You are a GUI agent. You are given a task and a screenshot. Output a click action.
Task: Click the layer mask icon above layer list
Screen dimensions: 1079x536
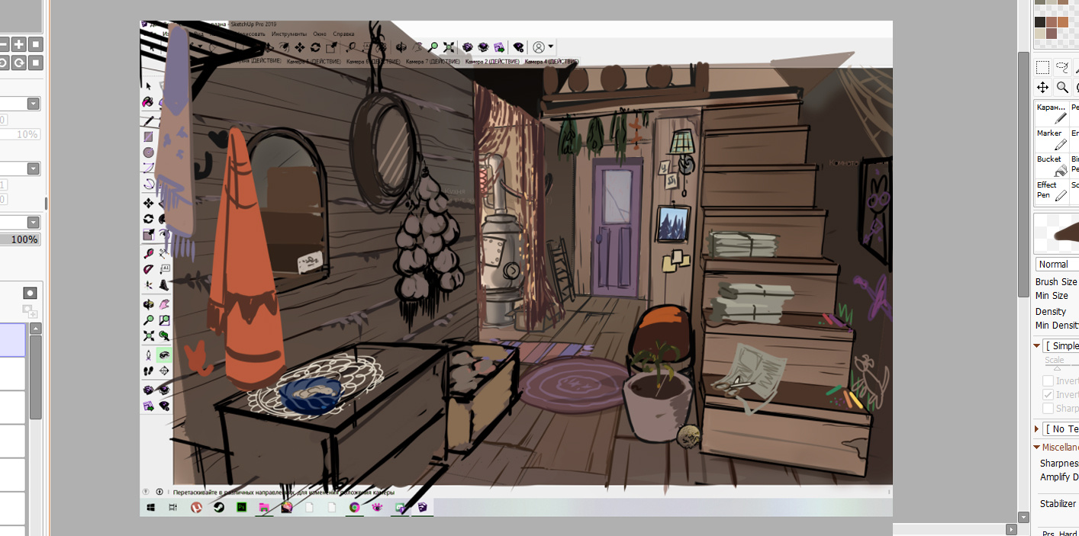[30, 293]
